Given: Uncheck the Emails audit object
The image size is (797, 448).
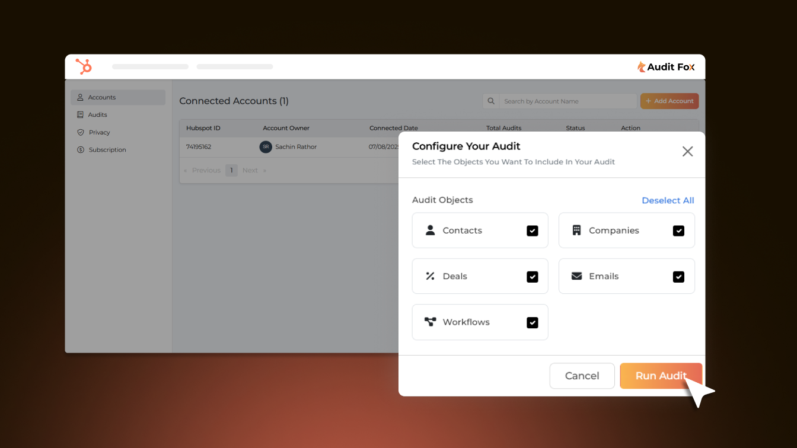Looking at the screenshot, I should (678, 276).
